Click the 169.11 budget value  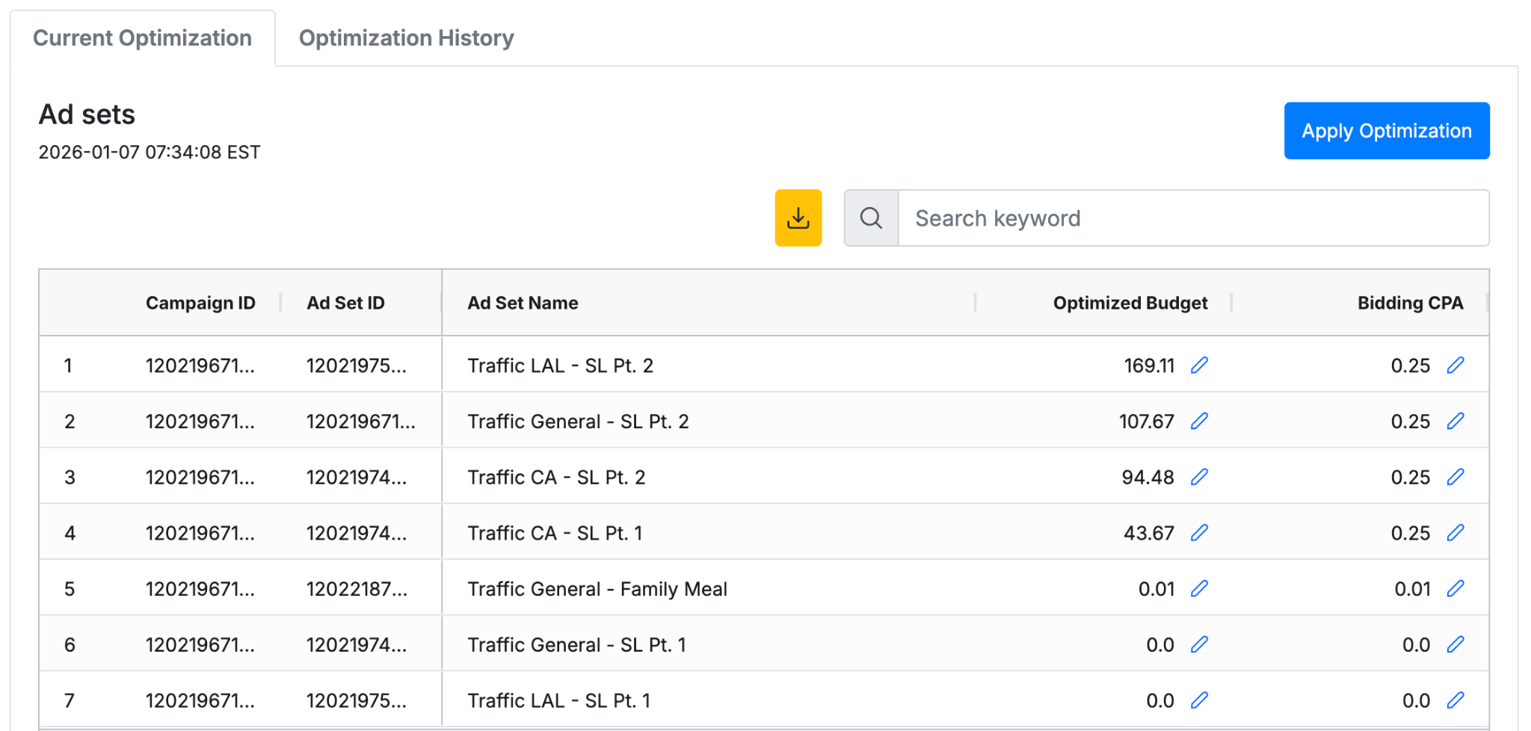[x=1149, y=365]
